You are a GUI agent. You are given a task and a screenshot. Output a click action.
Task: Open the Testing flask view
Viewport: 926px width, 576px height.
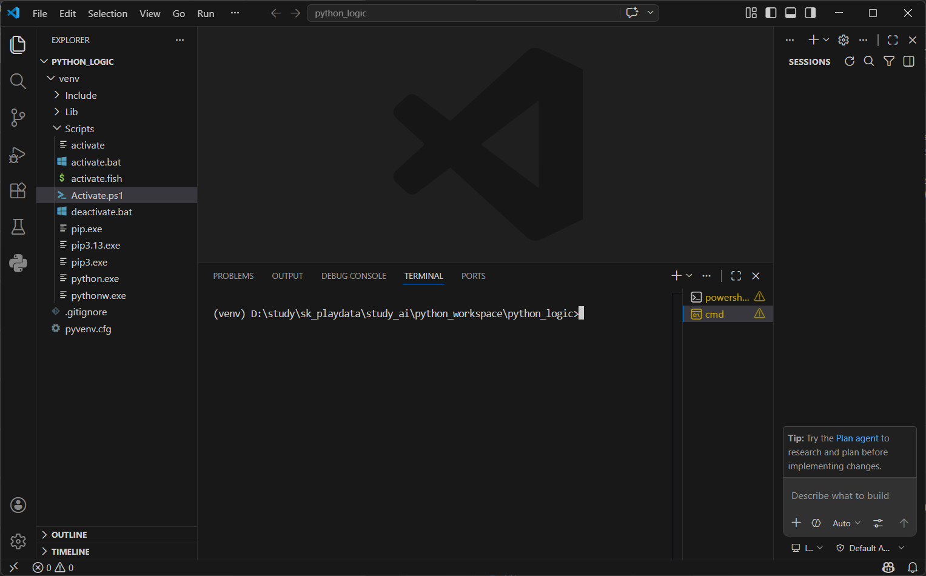click(x=18, y=227)
